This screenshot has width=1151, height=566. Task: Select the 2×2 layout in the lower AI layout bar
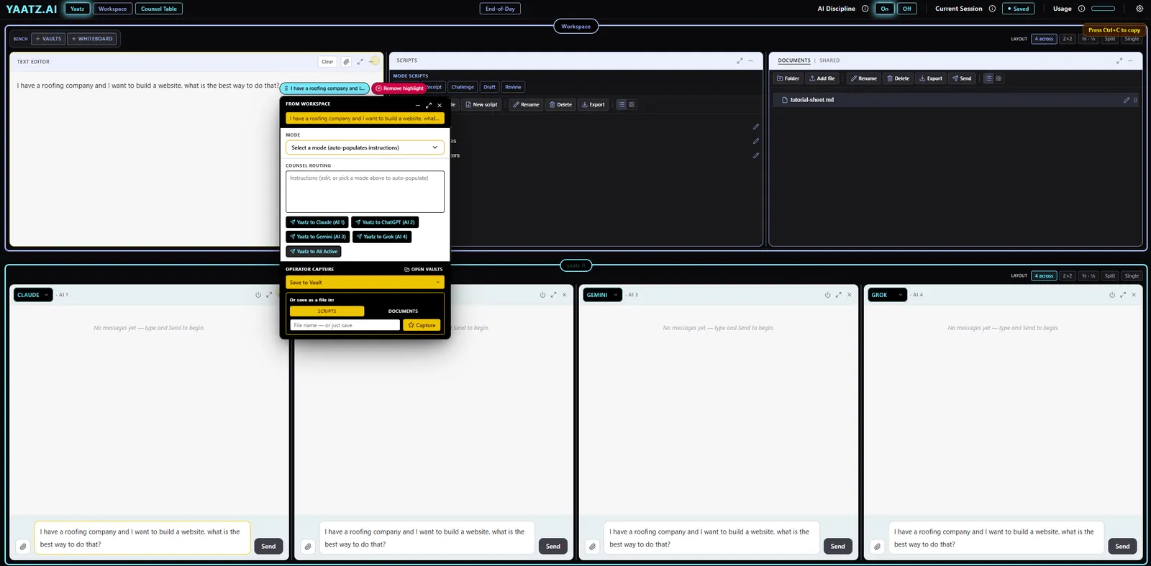tap(1068, 275)
